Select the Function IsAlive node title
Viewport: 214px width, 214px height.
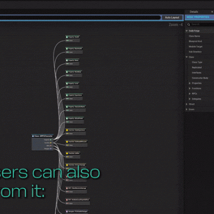tap(74, 154)
